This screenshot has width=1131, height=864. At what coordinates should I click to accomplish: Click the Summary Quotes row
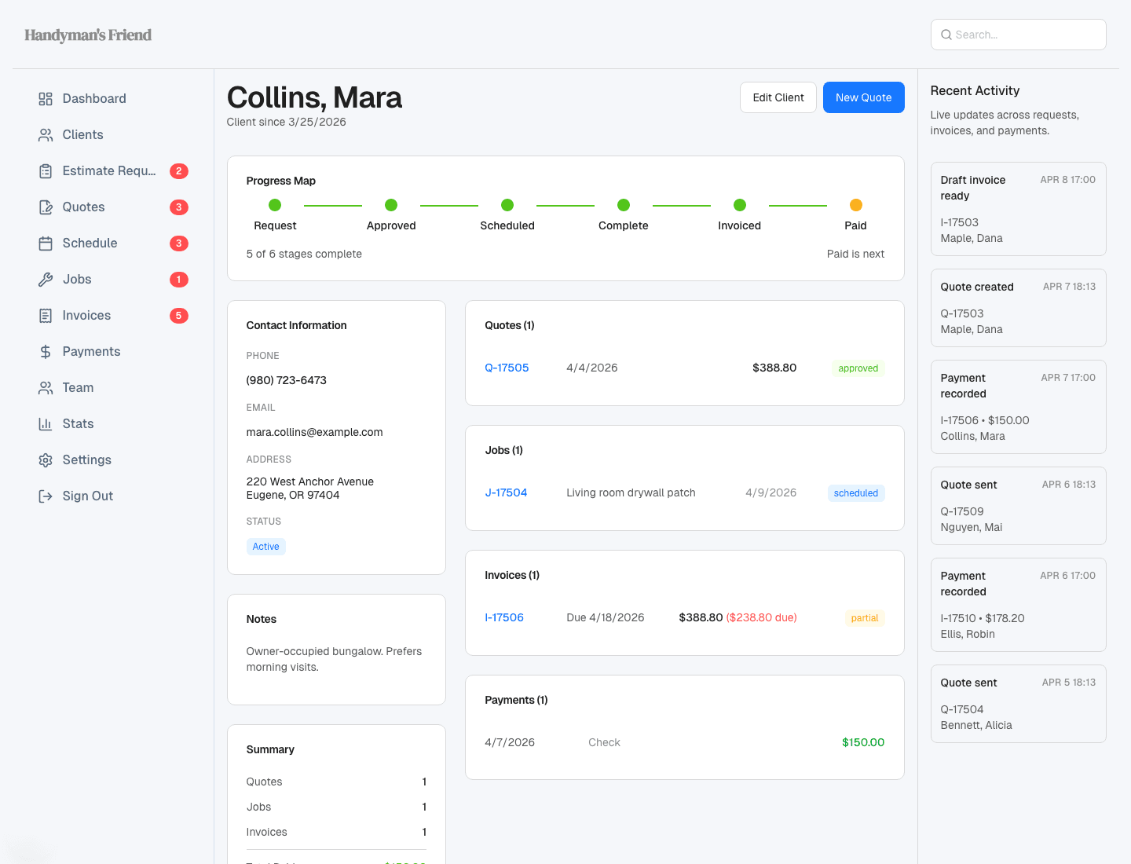(336, 782)
